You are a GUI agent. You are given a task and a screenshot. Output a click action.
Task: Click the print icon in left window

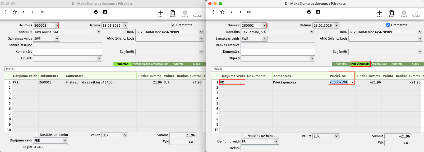(x=96, y=12)
